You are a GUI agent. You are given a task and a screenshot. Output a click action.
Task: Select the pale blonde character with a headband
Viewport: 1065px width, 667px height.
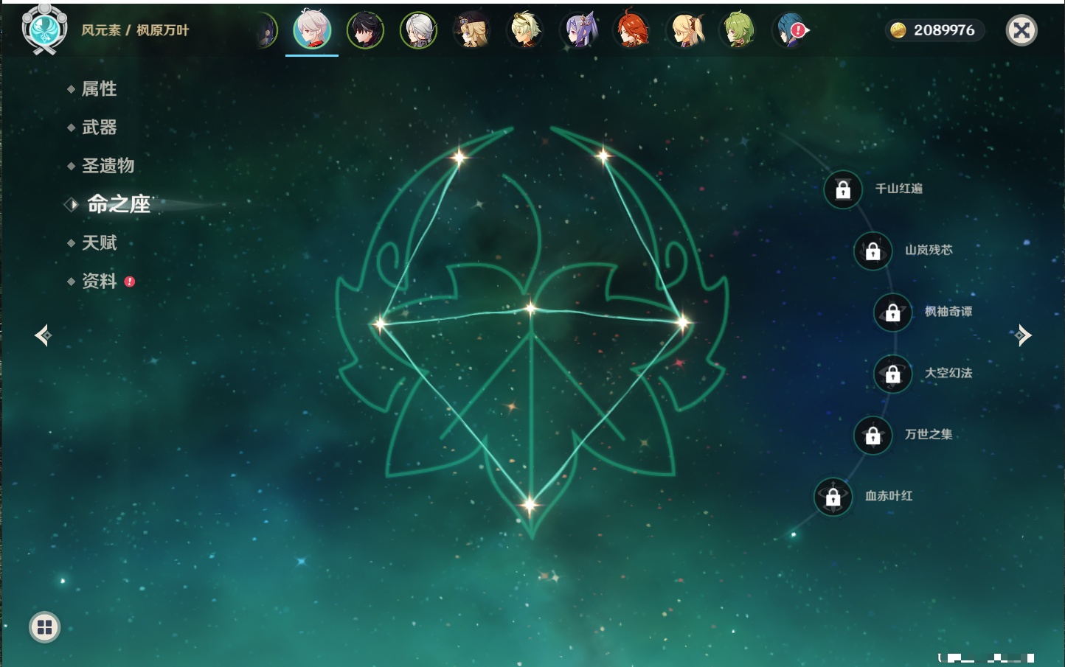[525, 31]
